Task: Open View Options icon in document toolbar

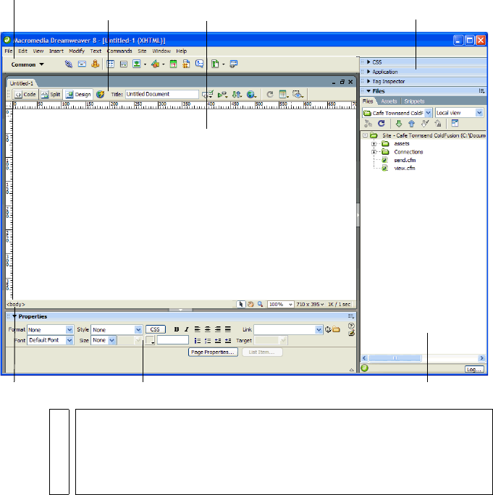Action: (283, 94)
